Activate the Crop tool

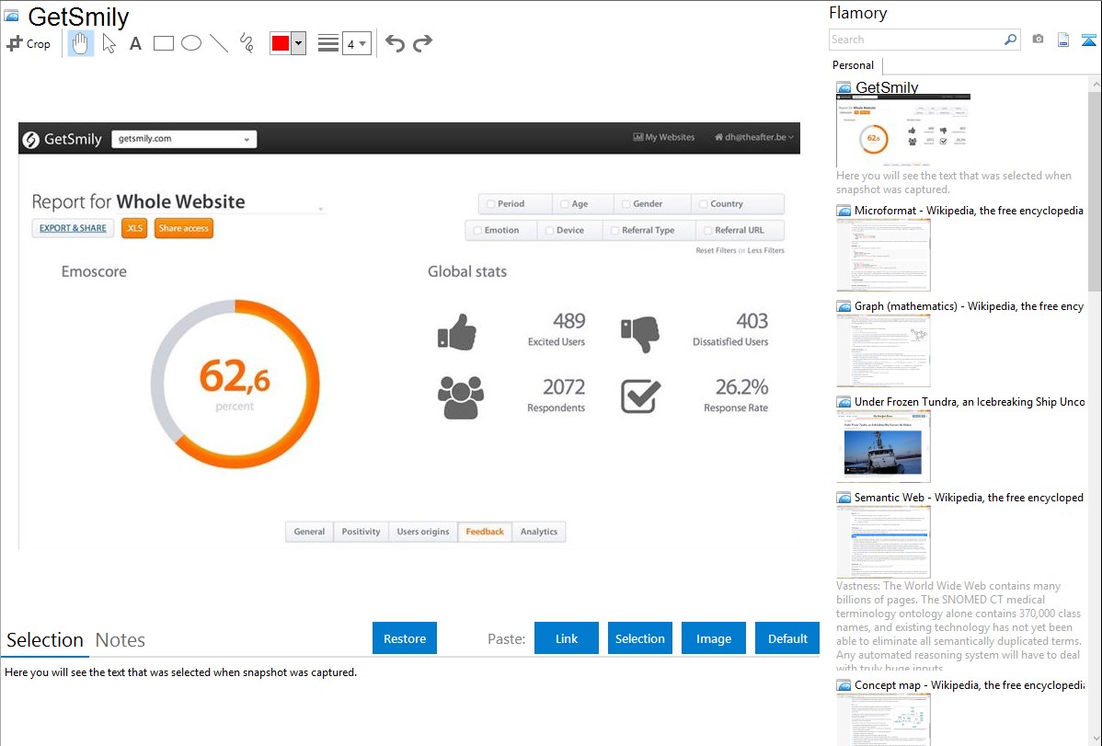tap(29, 43)
